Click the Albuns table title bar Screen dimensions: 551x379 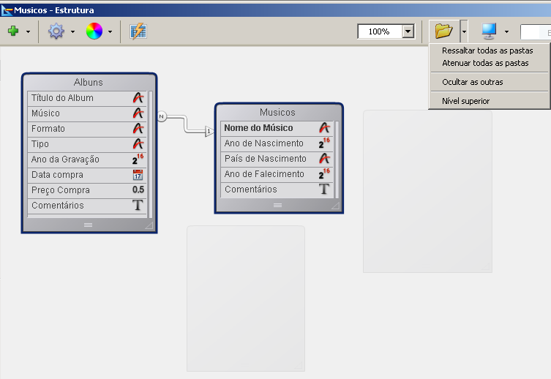click(89, 82)
